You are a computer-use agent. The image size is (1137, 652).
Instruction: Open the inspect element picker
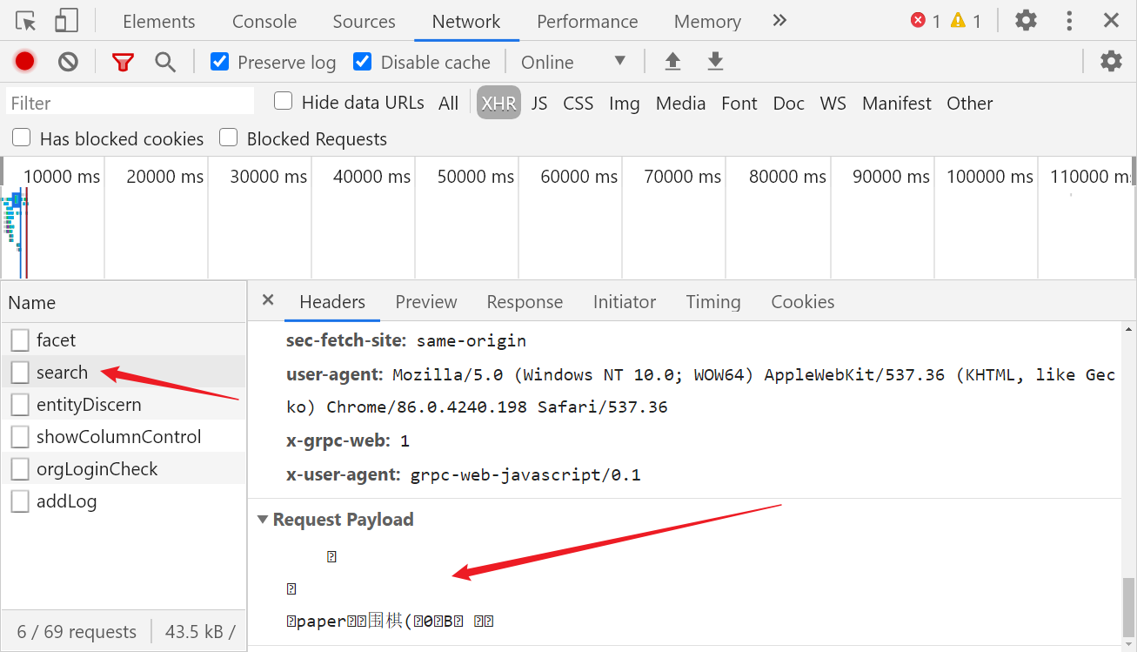point(26,21)
